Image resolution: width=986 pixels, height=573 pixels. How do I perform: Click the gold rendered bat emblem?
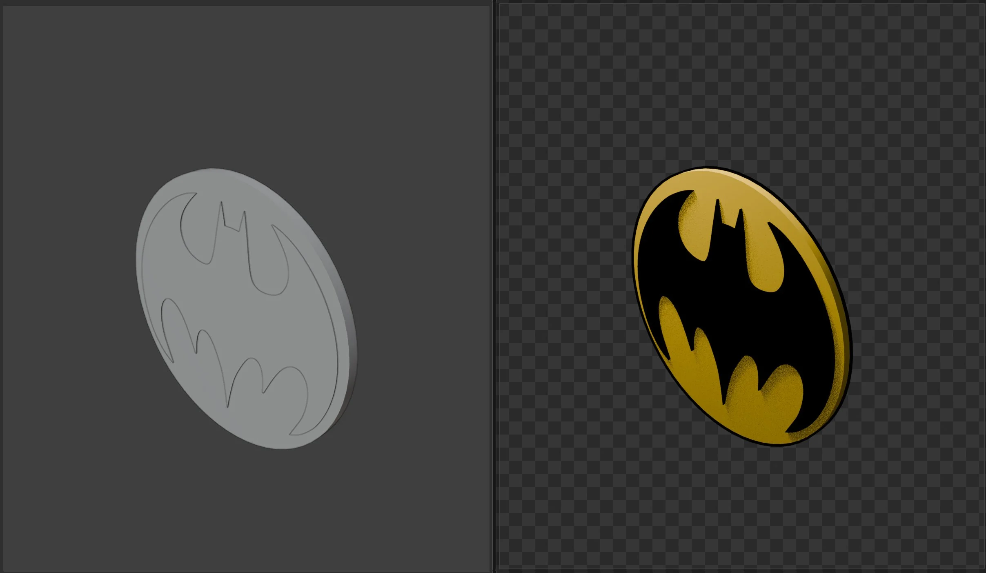pyautogui.click(x=741, y=306)
